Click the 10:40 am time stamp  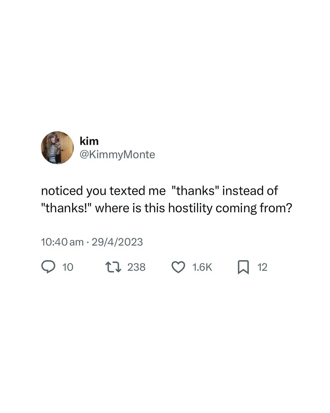pos(62,242)
